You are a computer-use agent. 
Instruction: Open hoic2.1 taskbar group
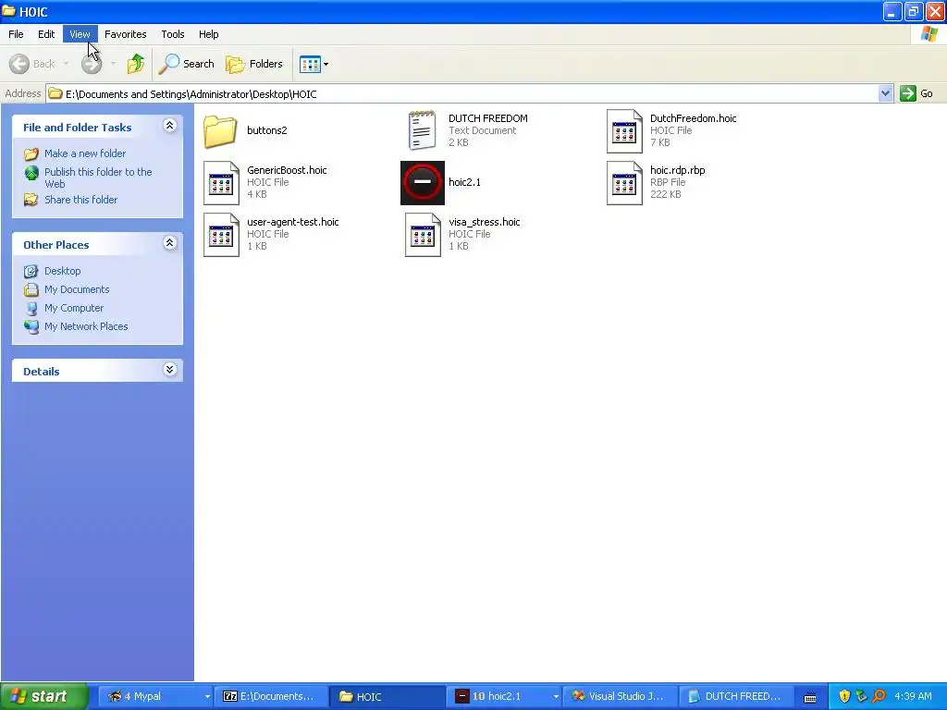pos(505,696)
